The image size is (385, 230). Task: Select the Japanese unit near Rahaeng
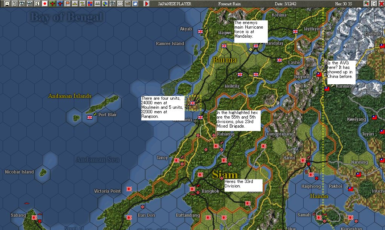(216, 146)
